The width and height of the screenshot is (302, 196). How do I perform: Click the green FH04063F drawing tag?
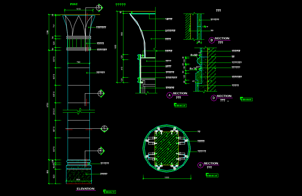pyautogui.click(x=247, y=99)
